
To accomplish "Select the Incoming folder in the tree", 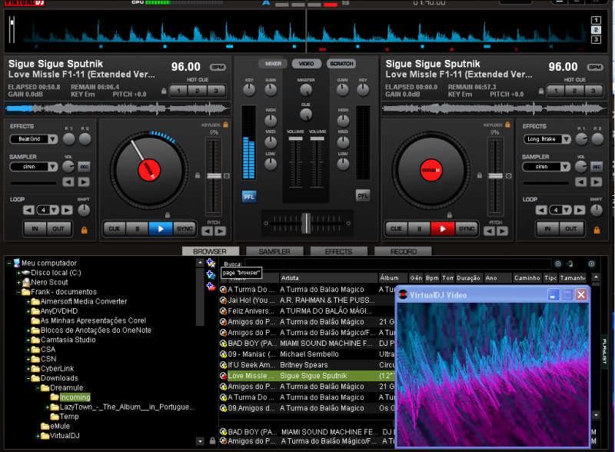I will [75, 397].
